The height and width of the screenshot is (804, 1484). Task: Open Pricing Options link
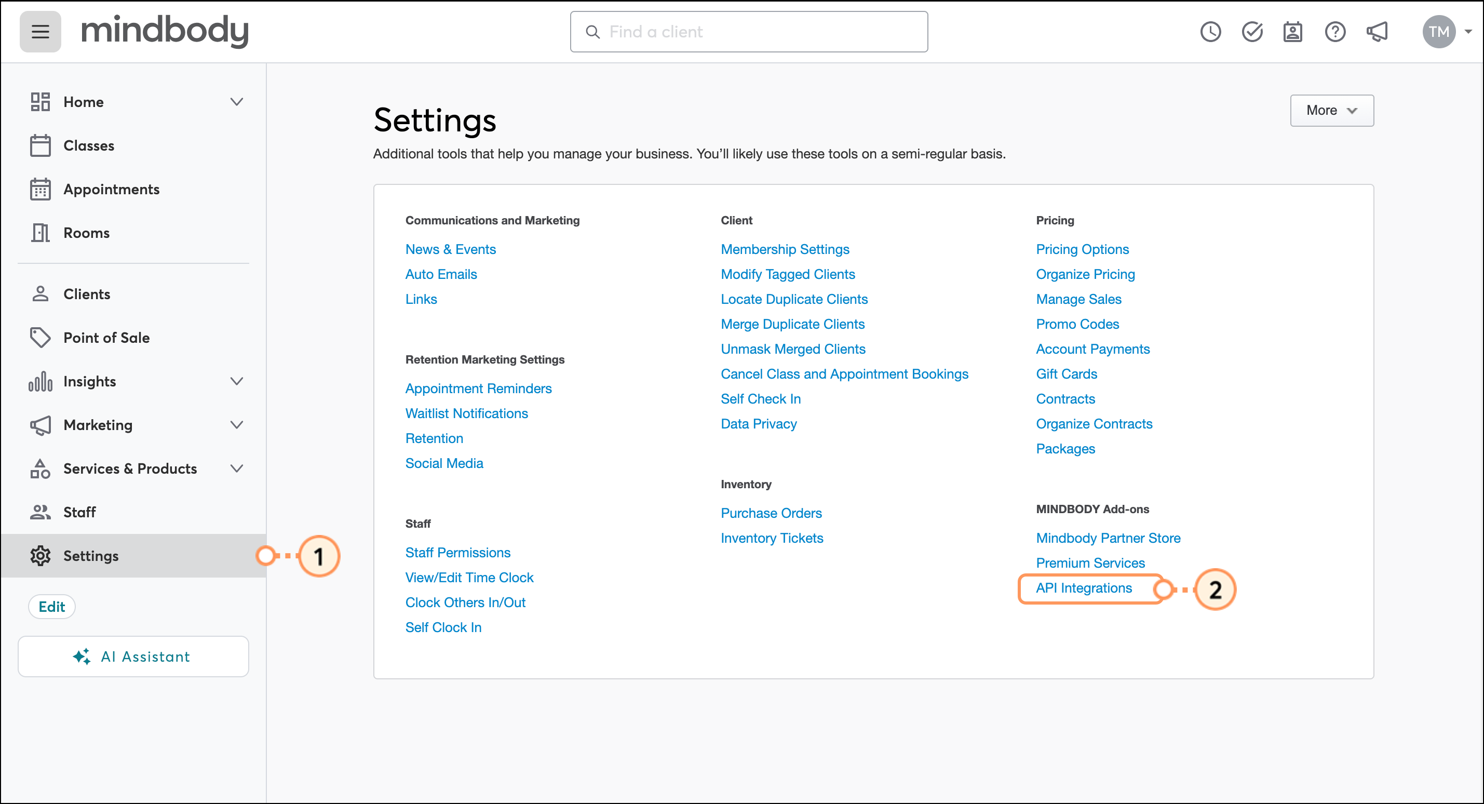[1083, 249]
